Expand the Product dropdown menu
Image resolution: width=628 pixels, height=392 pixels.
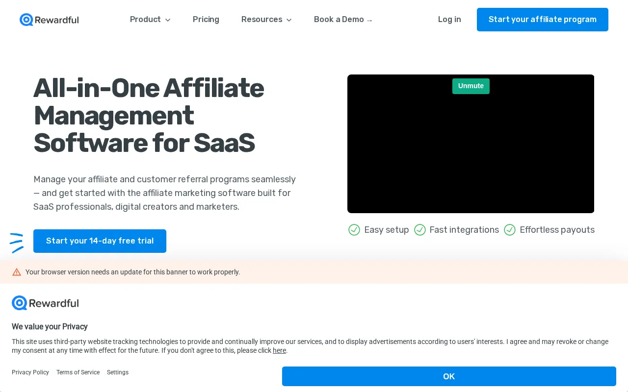150,20
